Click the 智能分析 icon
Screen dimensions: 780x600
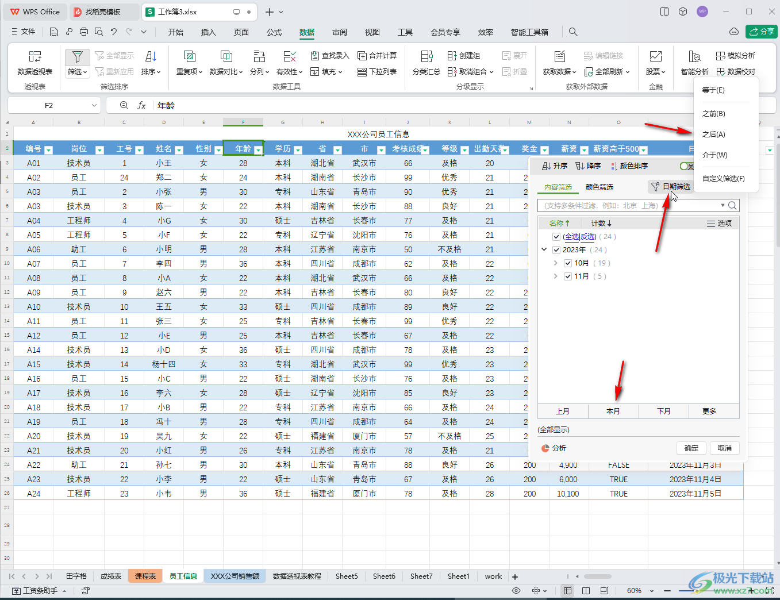(694, 56)
